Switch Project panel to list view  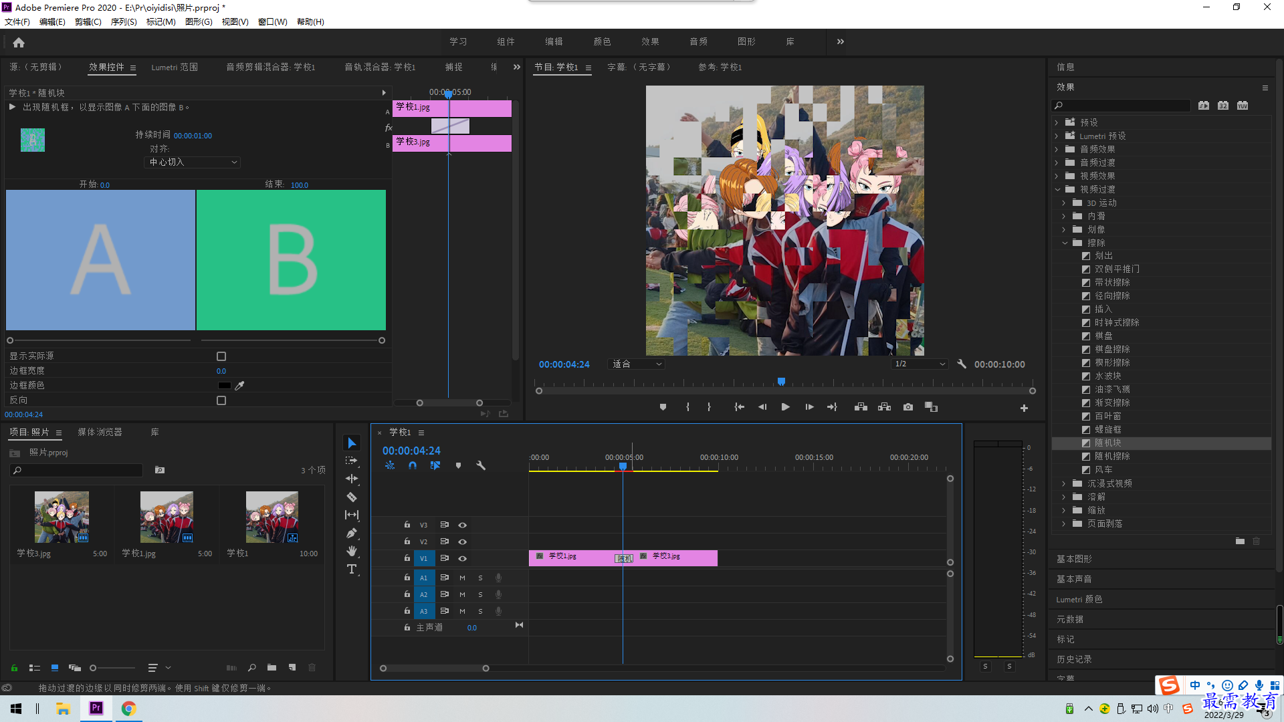click(x=35, y=667)
